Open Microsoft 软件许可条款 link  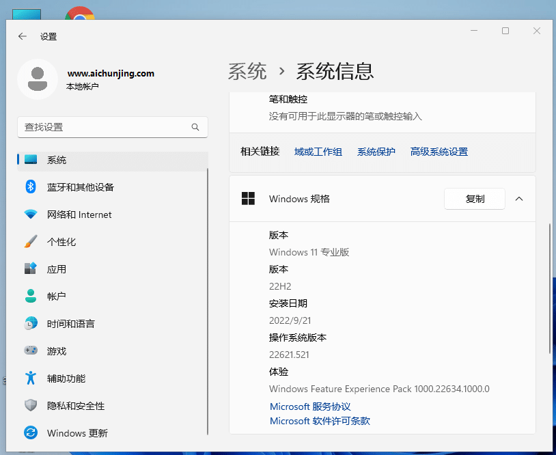320,421
